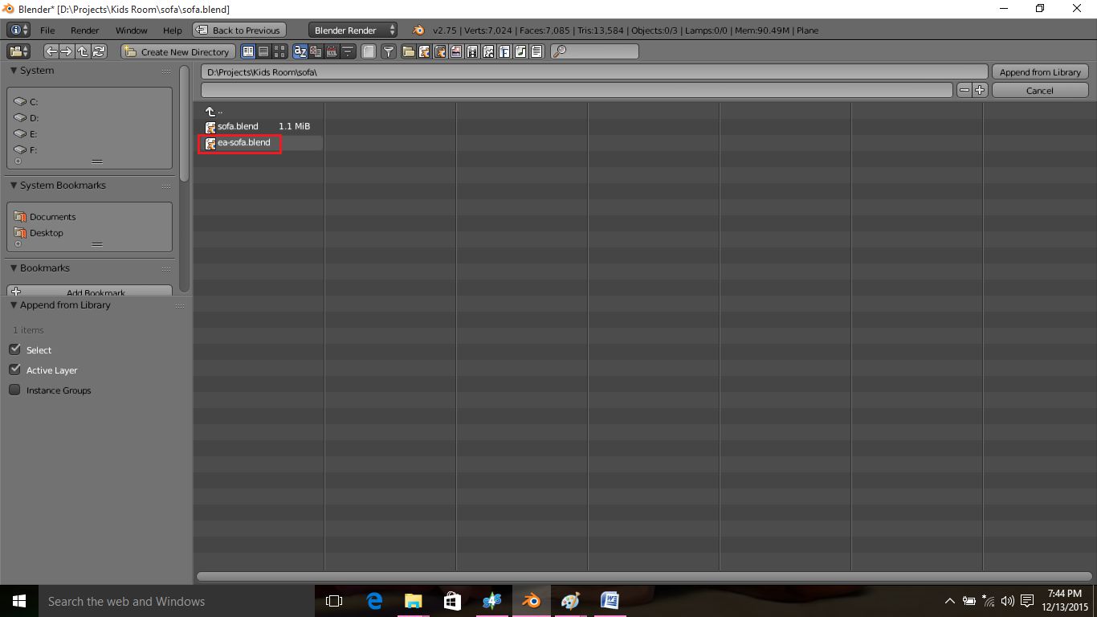This screenshot has width=1097, height=617.
Task: Sort files by modification time
Action: (332, 51)
